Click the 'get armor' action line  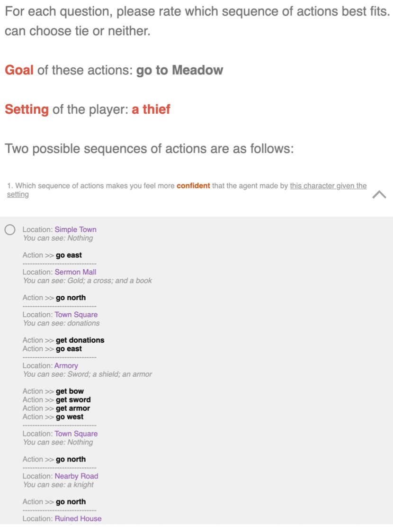pos(56,409)
